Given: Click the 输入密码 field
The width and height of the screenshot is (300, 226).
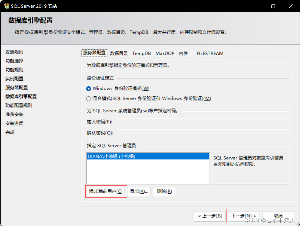Looking at the screenshot, I should pos(202,122).
